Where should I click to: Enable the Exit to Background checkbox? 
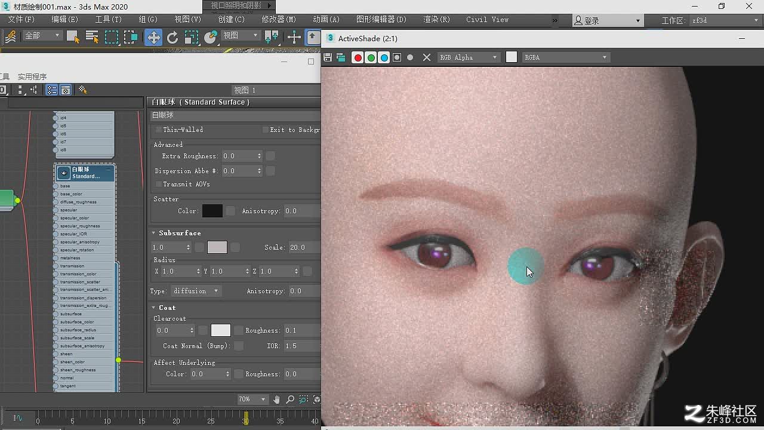[x=265, y=130]
